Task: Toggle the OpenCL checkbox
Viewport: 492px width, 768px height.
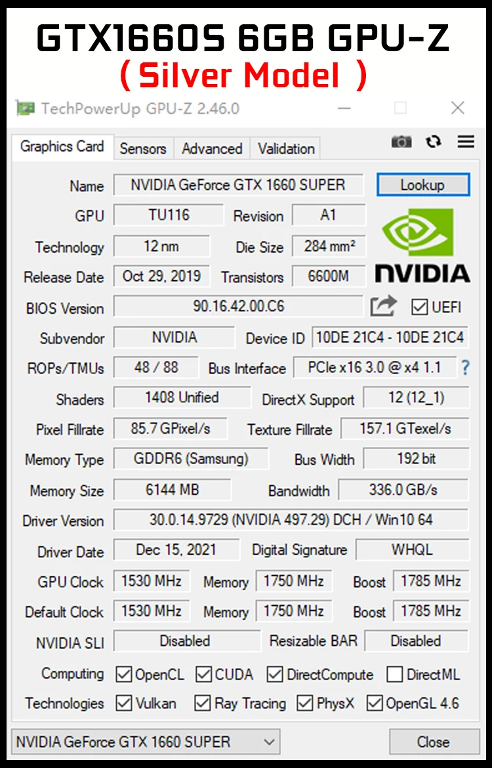Action: point(123,674)
